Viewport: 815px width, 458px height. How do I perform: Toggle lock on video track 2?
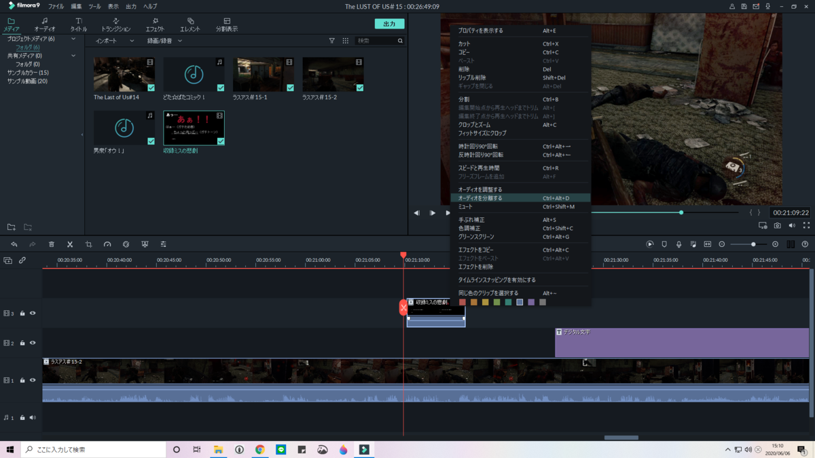coord(22,343)
